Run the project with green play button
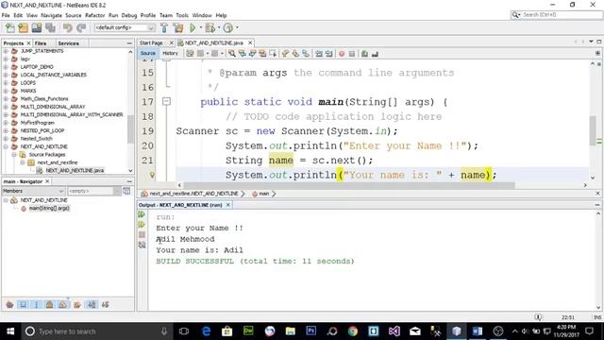This screenshot has height=340, width=604. [193, 27]
